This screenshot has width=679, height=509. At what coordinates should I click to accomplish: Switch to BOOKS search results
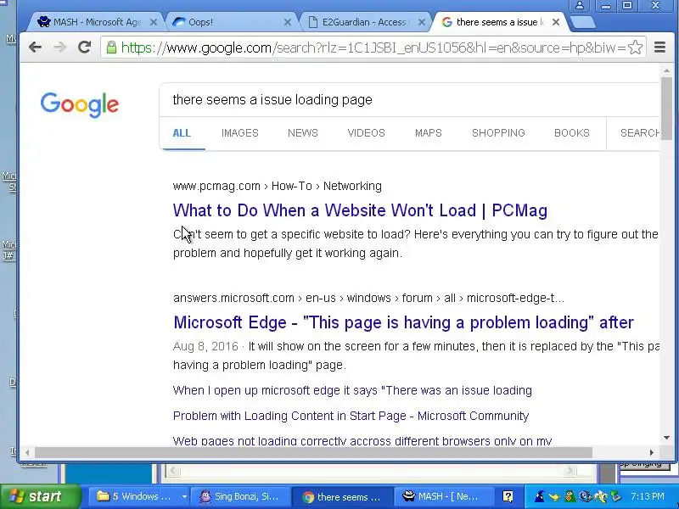pyautogui.click(x=571, y=133)
